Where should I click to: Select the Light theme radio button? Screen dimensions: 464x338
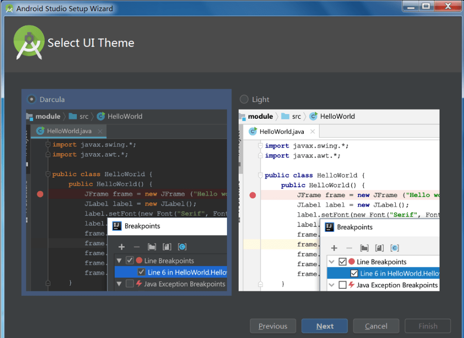(x=244, y=99)
